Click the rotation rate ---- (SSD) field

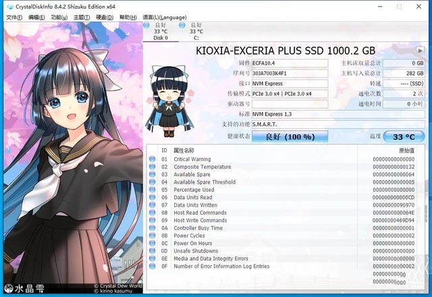tap(404, 84)
